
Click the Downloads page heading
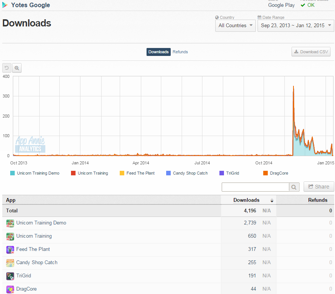27,23
